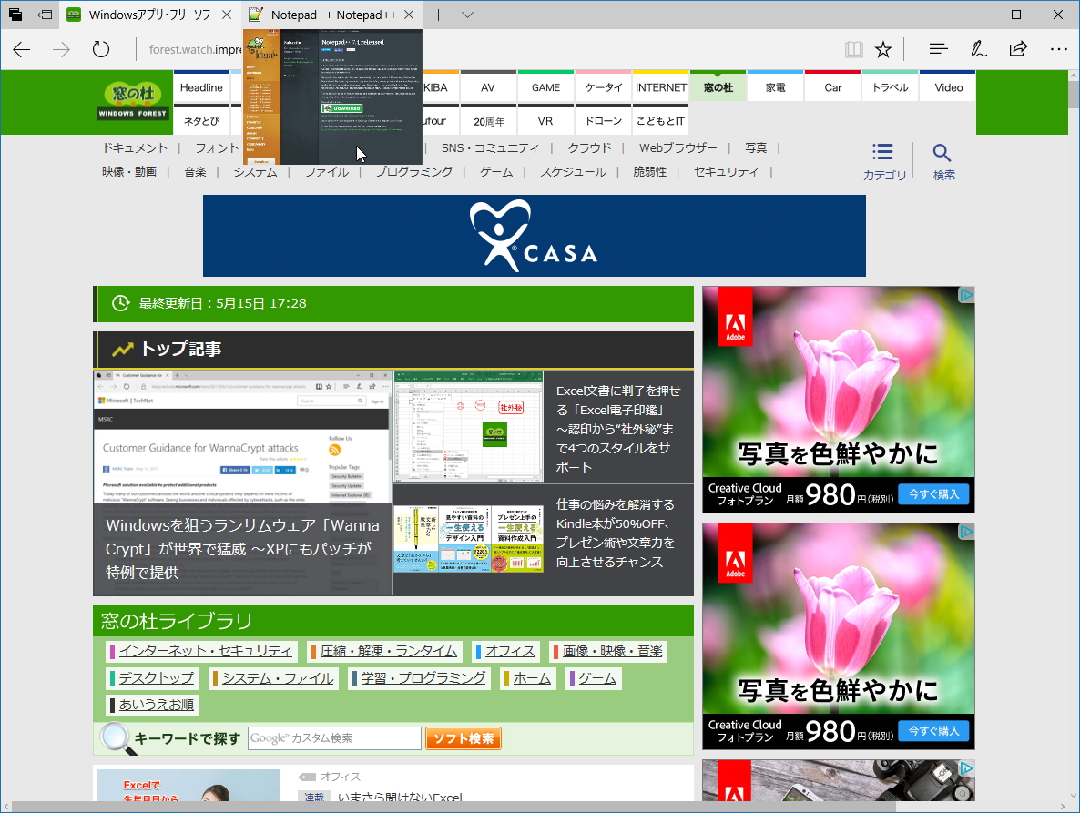This screenshot has height=813, width=1080.
Task: Open the Excel 電子印鑑 article thumbnail
Action: click(x=468, y=426)
